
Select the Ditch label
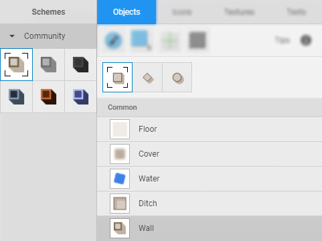148,204
